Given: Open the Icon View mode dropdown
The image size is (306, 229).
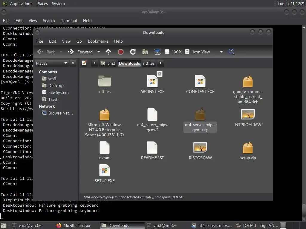Looking at the screenshot, I should pyautogui.click(x=208, y=52).
